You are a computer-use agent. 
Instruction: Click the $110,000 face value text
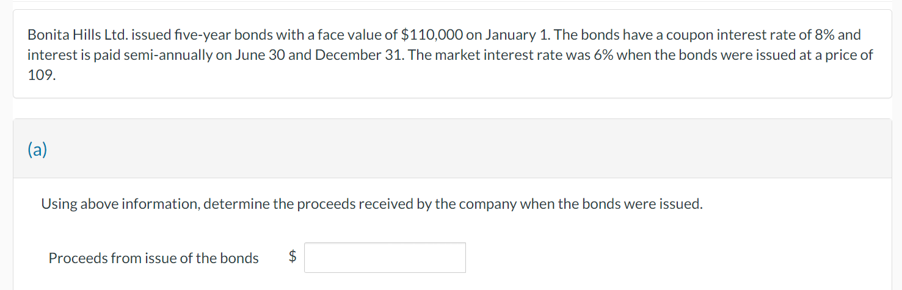coord(432,35)
